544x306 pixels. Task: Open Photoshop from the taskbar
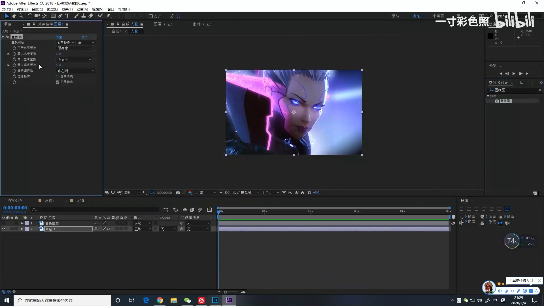[x=215, y=300]
